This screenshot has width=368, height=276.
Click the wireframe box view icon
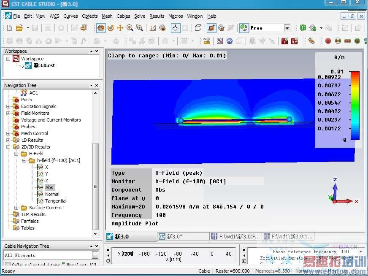(198, 28)
